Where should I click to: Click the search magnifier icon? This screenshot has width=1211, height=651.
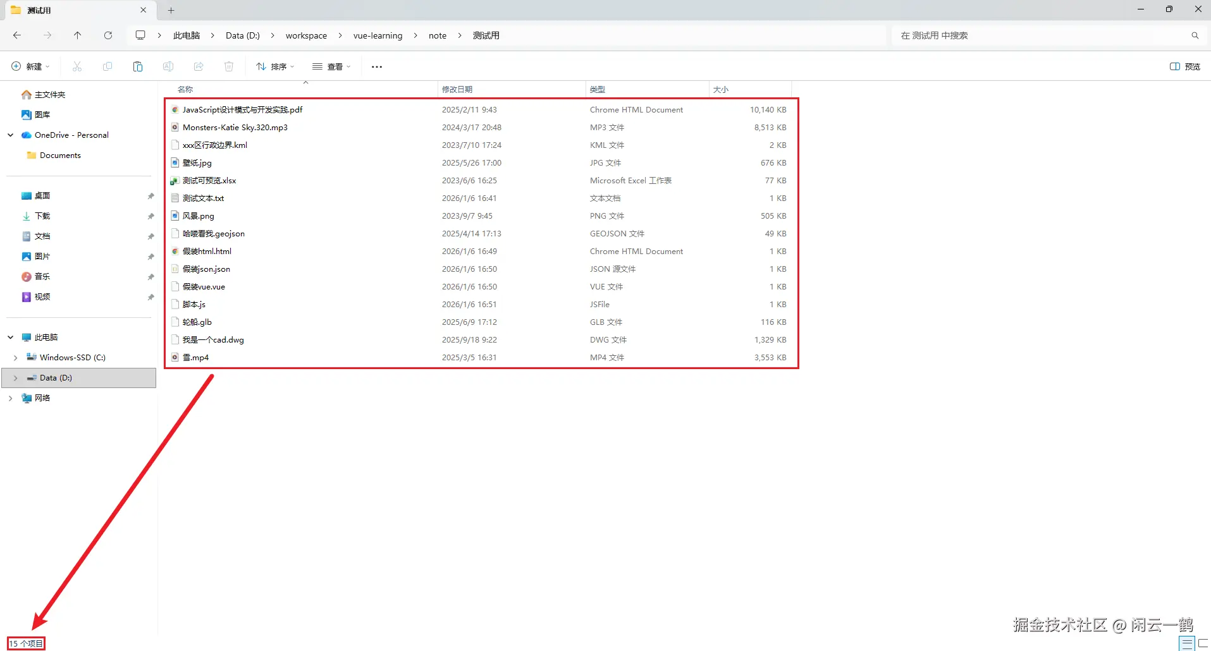(x=1195, y=35)
